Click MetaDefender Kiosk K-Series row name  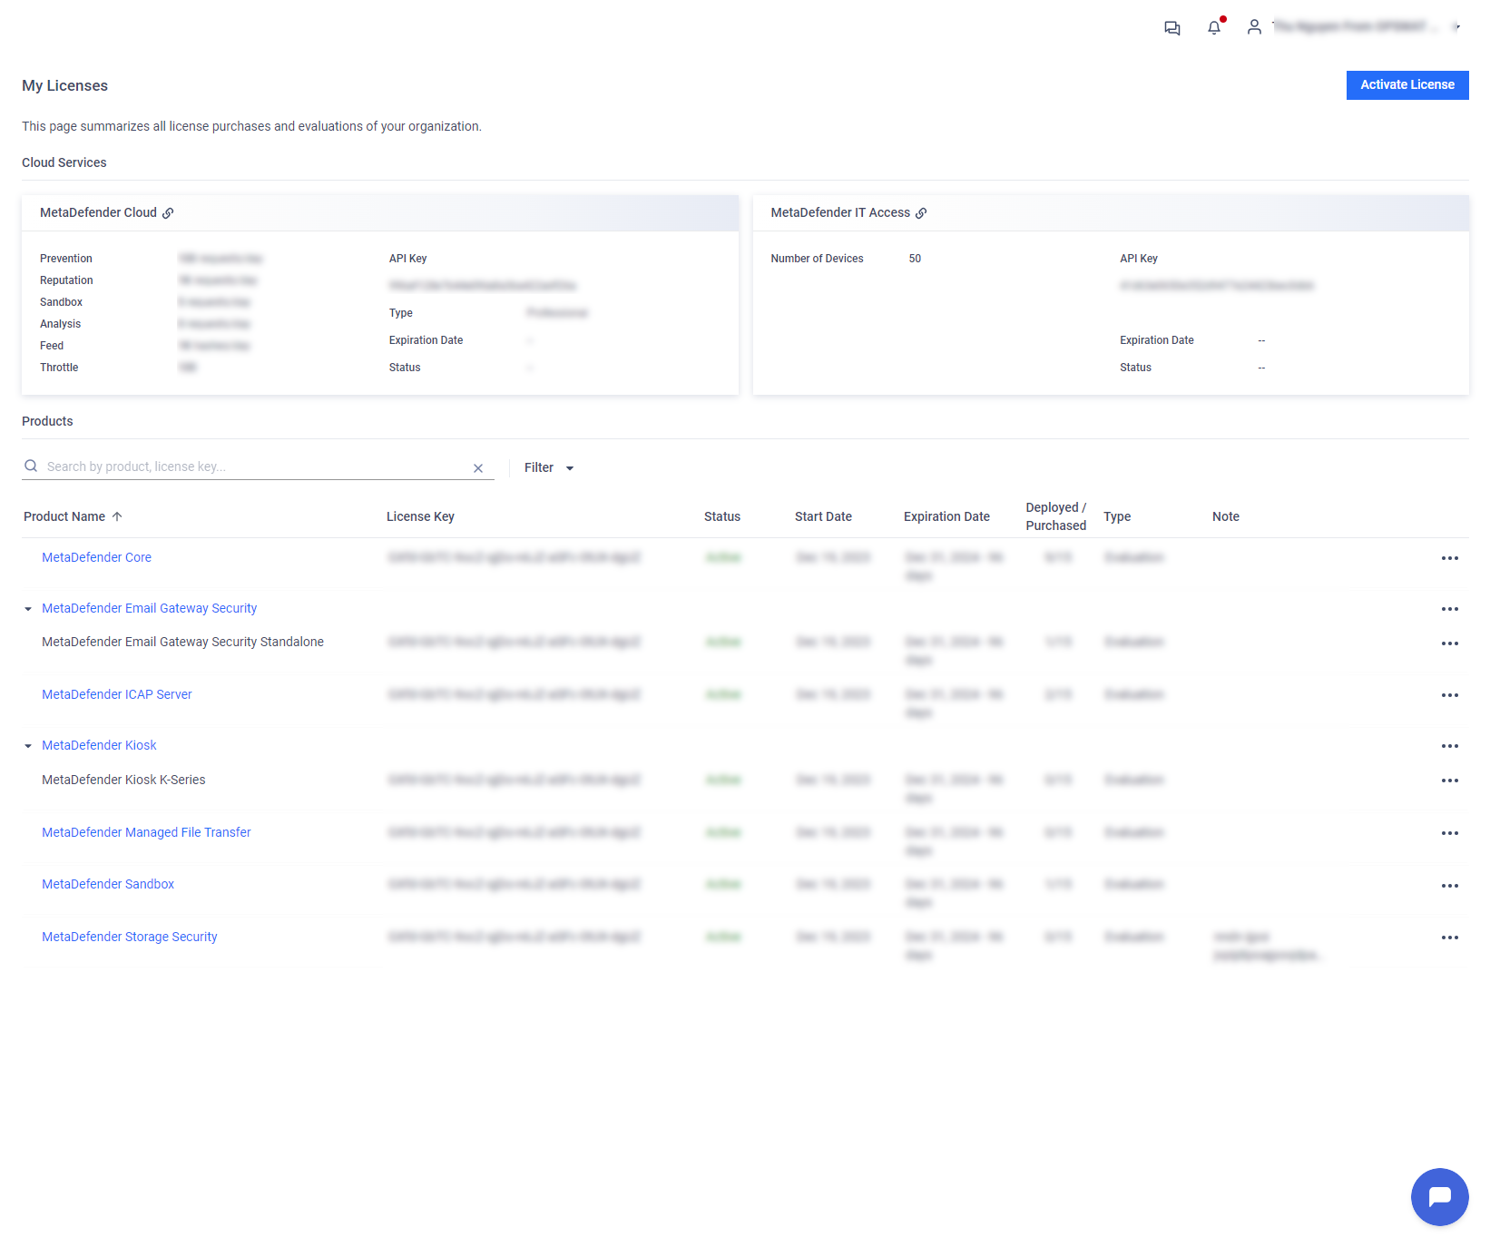pyautogui.click(x=123, y=780)
